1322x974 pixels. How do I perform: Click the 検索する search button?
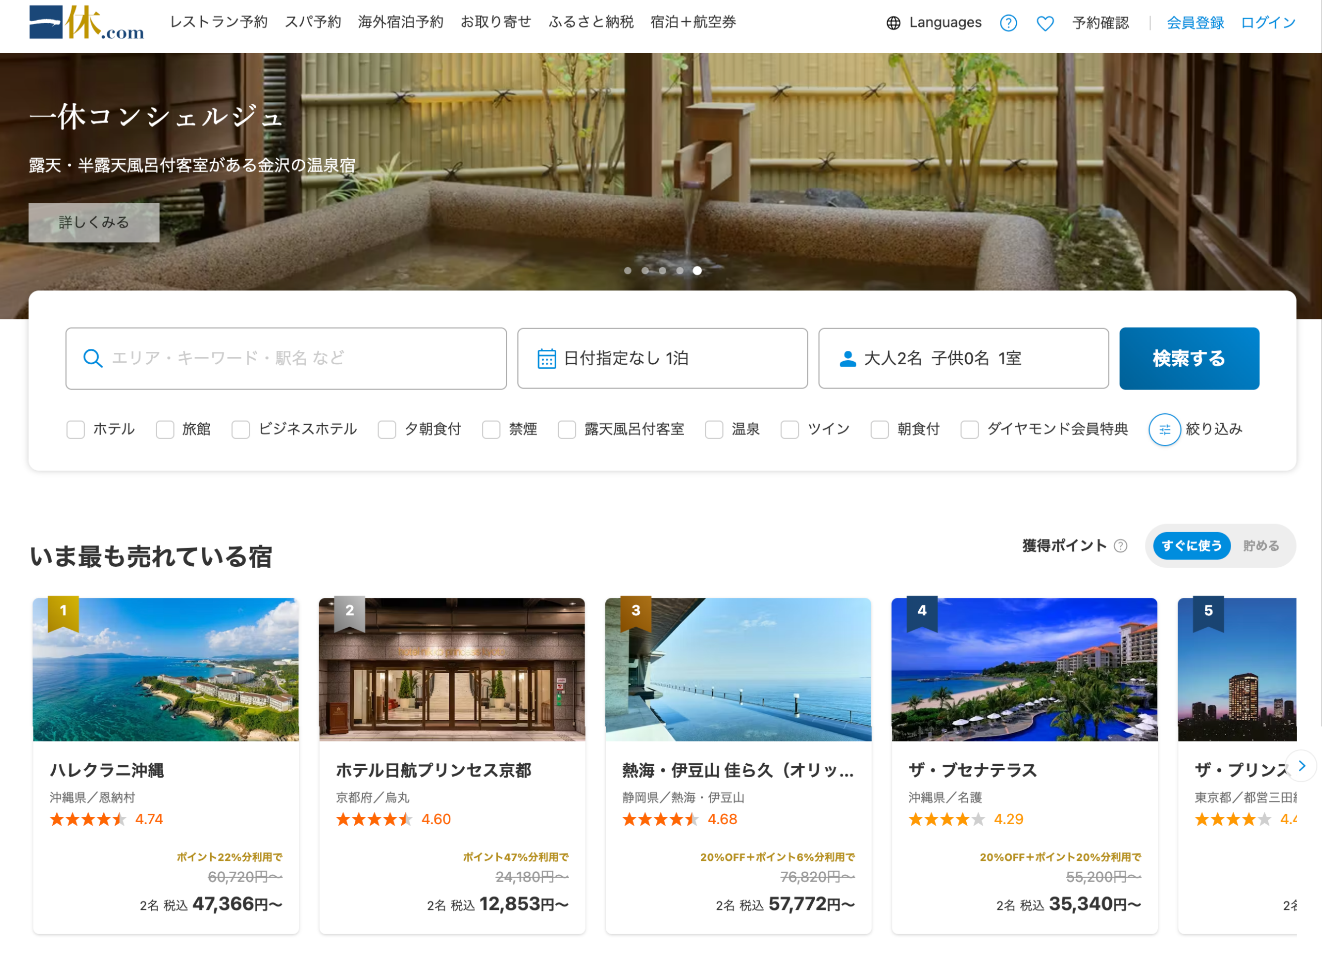(1188, 359)
